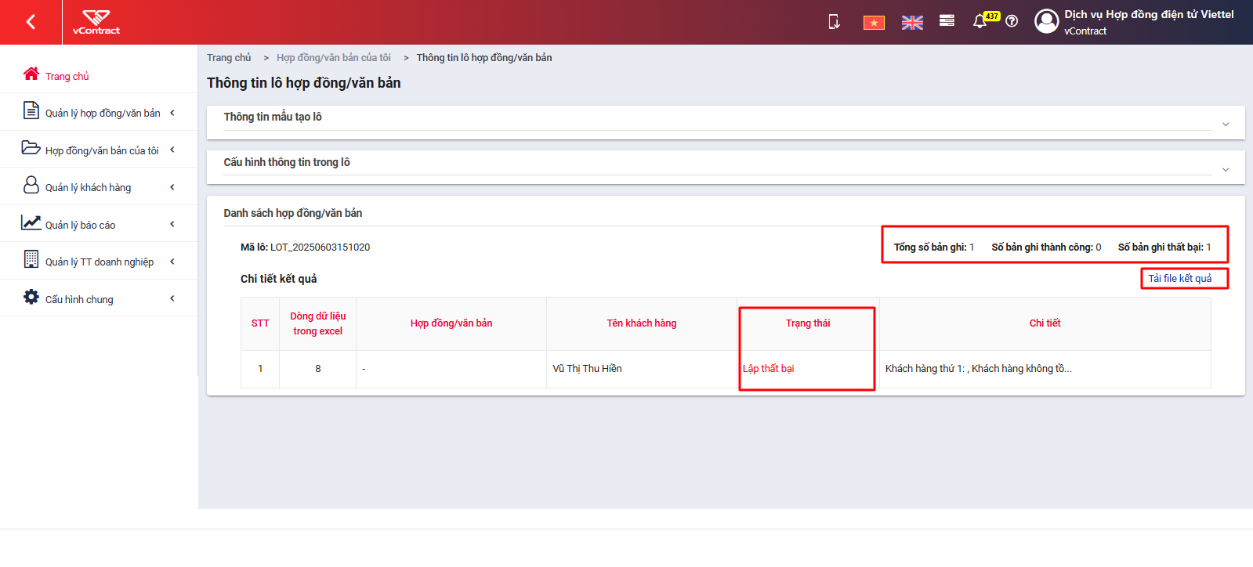Switch language using the Vietnamese flag
The height and width of the screenshot is (567, 1253).
coord(874,23)
